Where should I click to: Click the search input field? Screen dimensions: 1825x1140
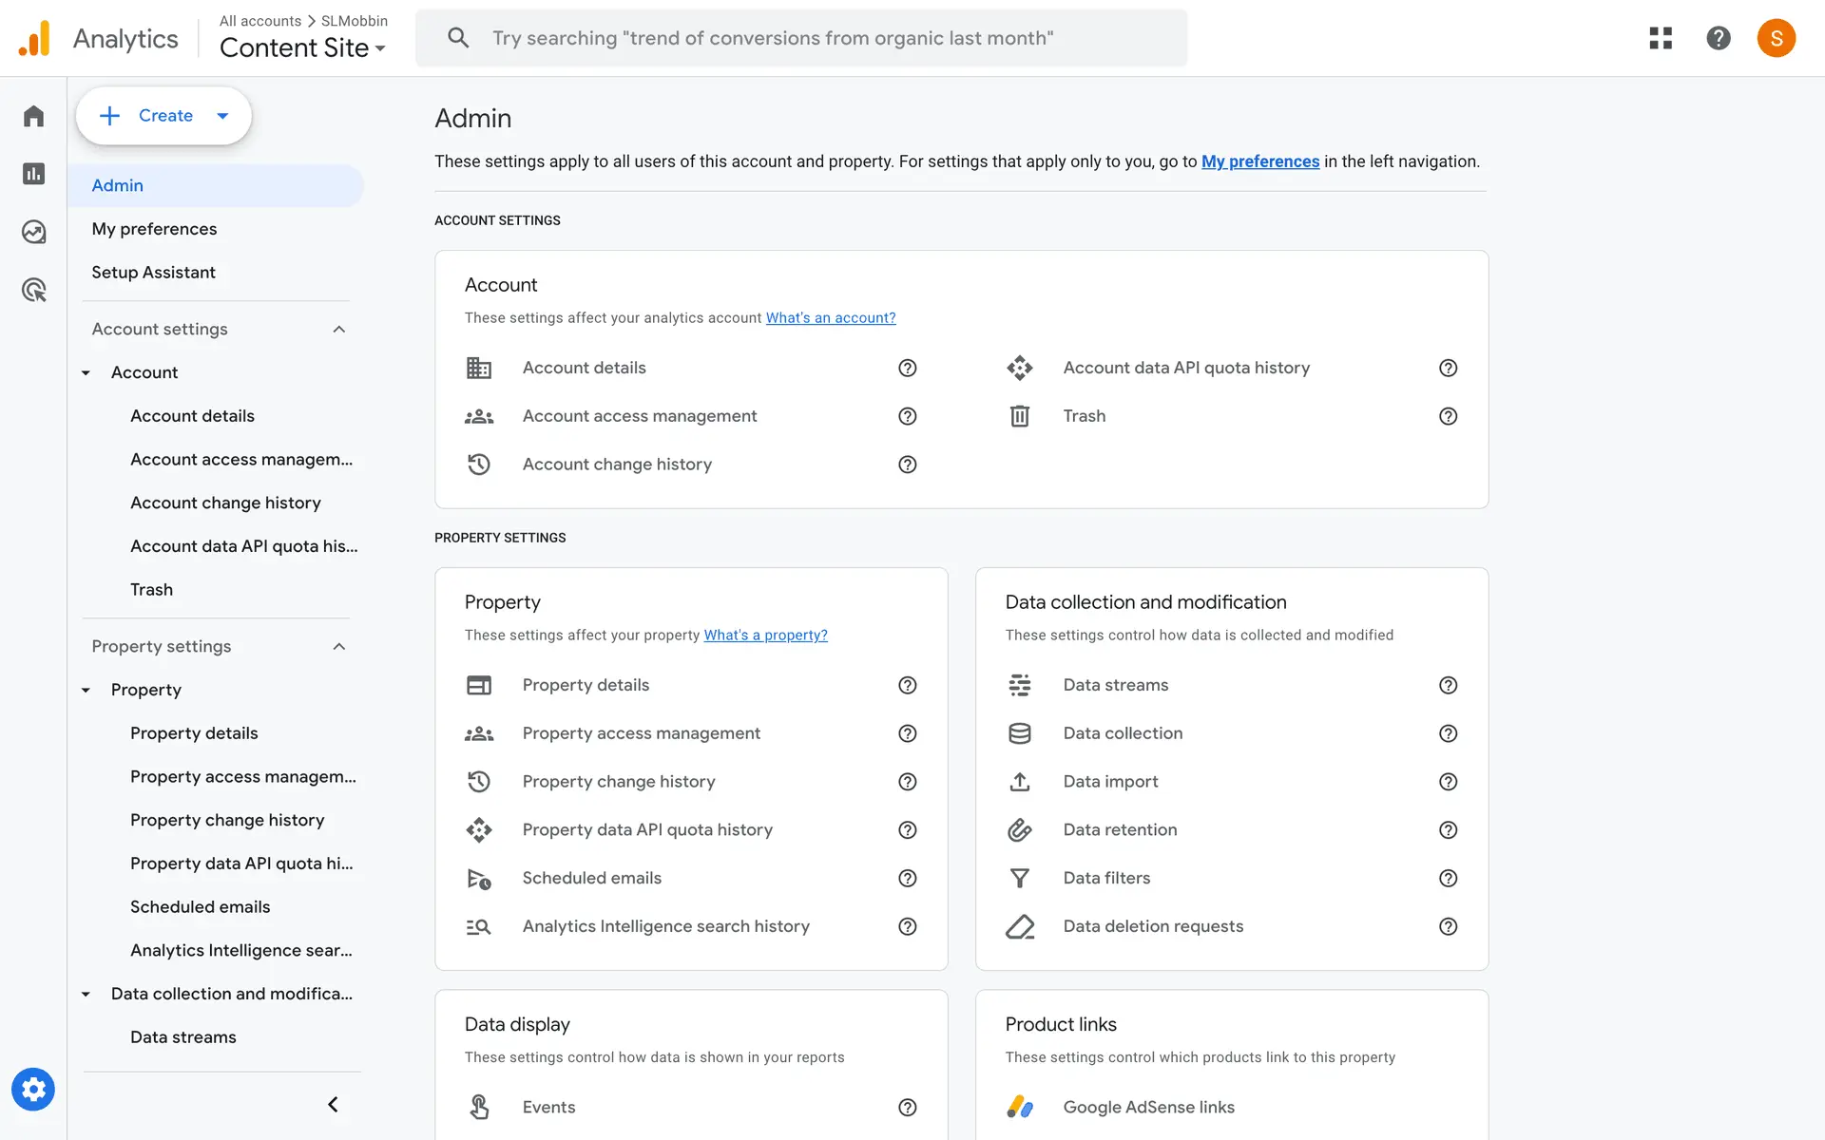tap(800, 38)
